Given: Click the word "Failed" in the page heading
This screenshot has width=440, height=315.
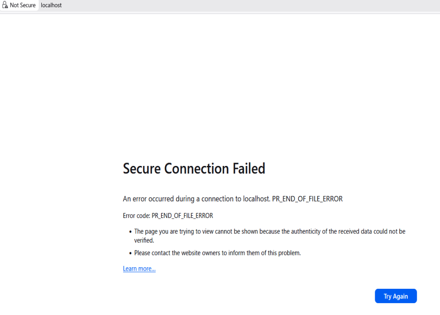Looking at the screenshot, I should [x=249, y=168].
